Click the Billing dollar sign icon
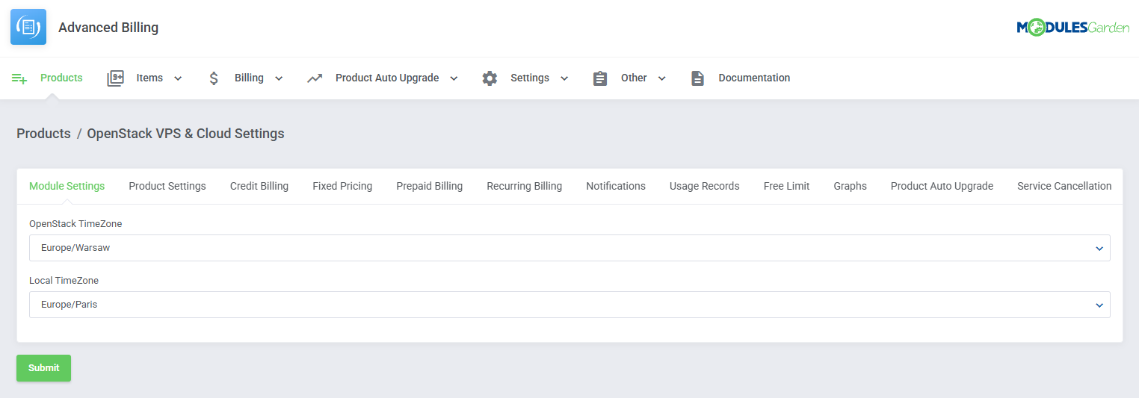 click(214, 78)
